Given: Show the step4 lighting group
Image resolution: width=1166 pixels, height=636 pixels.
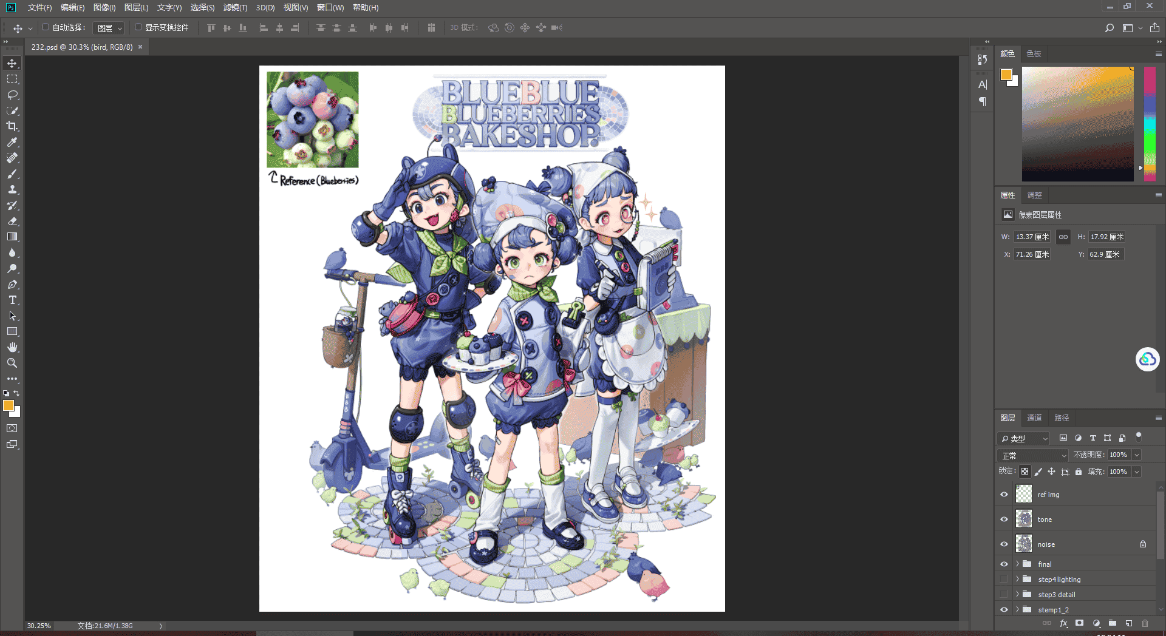Looking at the screenshot, I should coord(1004,580).
